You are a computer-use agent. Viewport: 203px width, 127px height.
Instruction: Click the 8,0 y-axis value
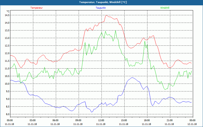(8, 114)
